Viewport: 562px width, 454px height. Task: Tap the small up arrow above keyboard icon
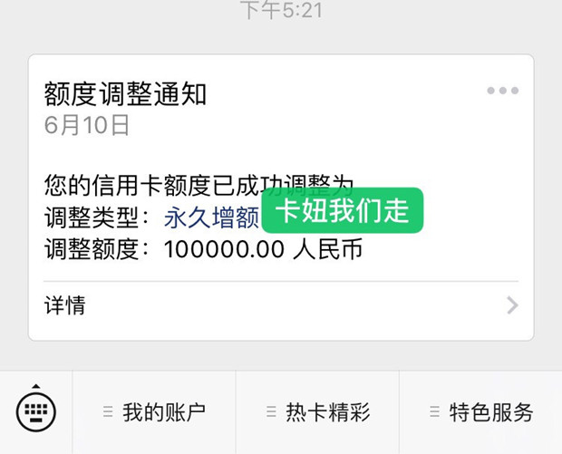[x=36, y=386]
